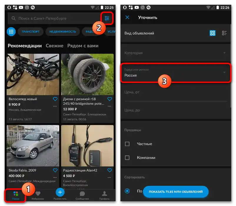Switch listings to list view
The width and height of the screenshot is (236, 206).
(x=224, y=33)
